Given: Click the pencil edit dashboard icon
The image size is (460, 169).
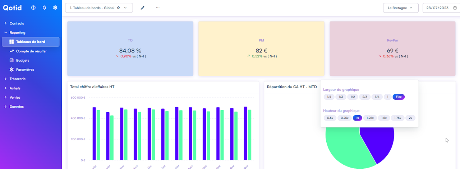Looking at the screenshot, I should tap(142, 8).
